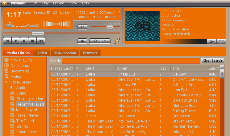Mute audio with the speaker button
Screen dimensions: 230x136
[x=82, y=27]
